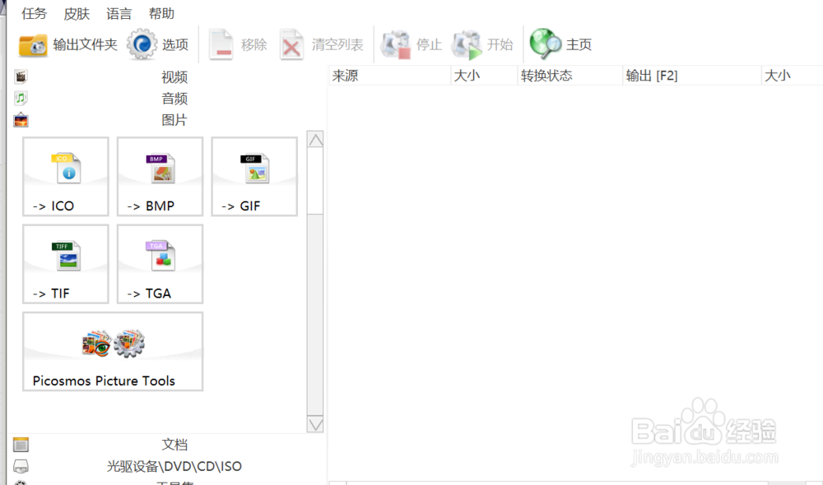Click the scroll down arrow in format panel

pyautogui.click(x=315, y=423)
